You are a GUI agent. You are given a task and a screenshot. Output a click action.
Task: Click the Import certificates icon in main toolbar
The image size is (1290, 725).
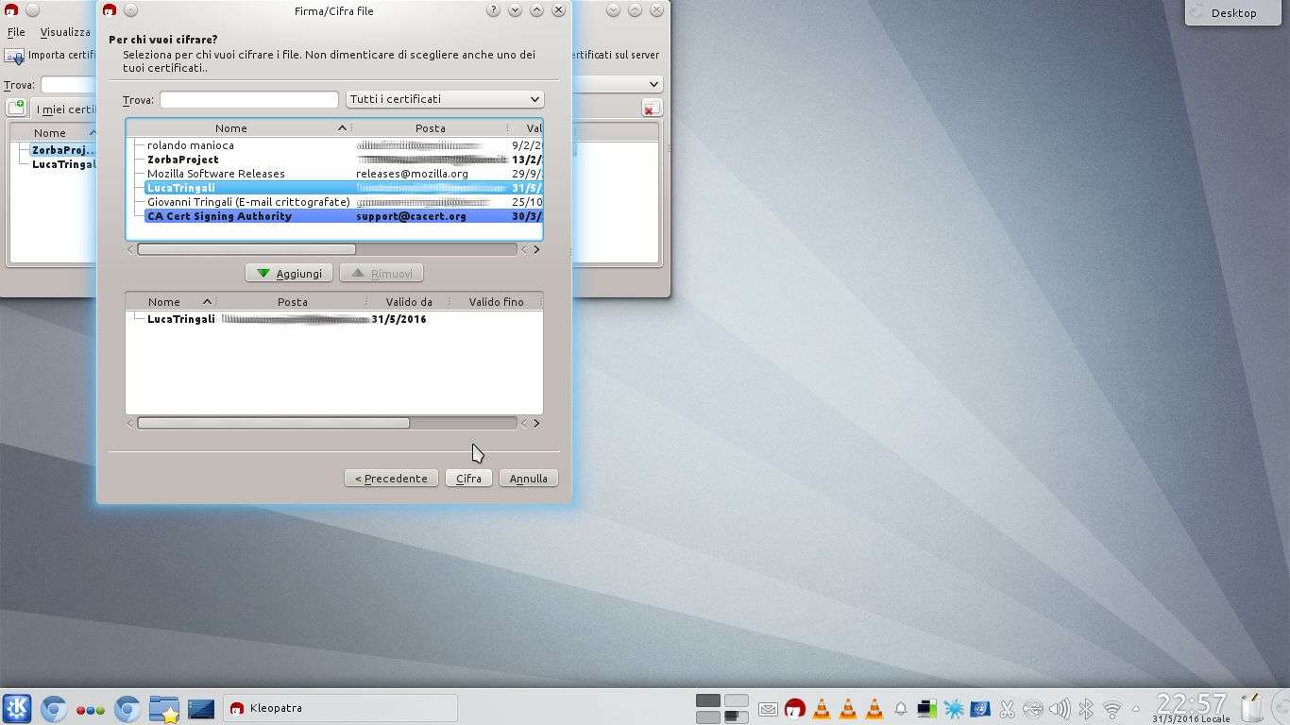click(14, 56)
